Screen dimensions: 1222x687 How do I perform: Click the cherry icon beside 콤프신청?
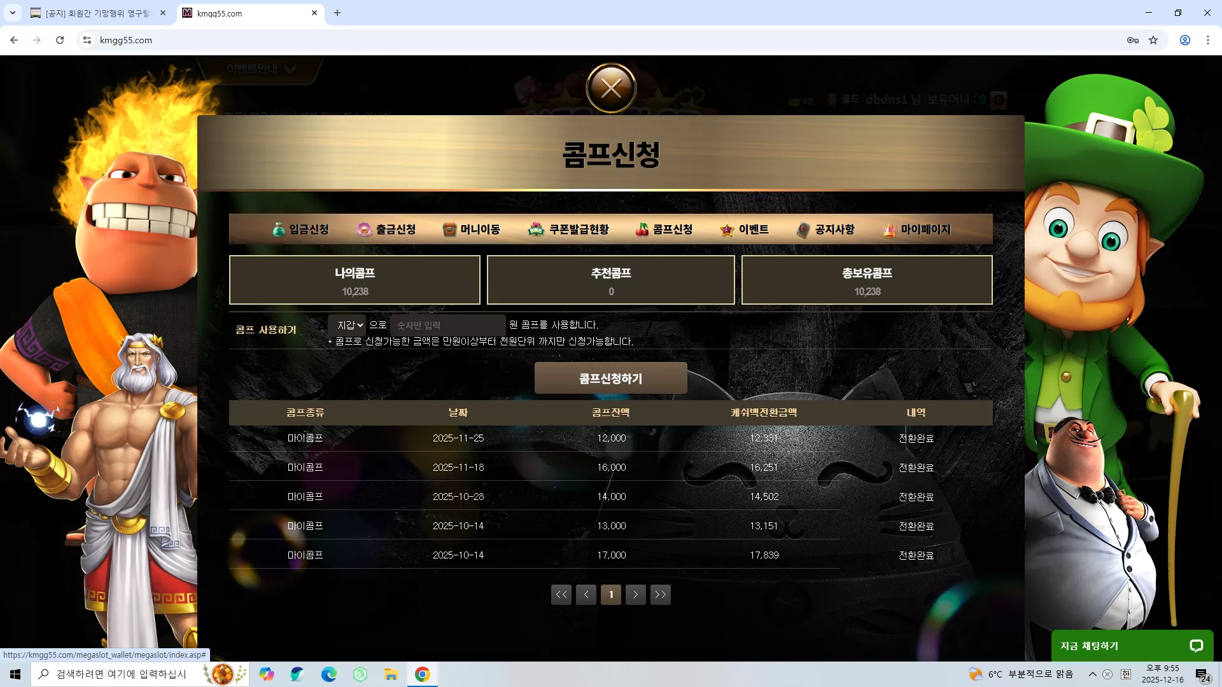[x=642, y=230]
